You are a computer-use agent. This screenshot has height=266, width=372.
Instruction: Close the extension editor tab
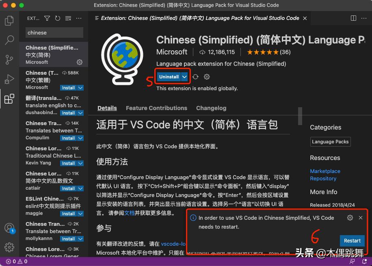pos(305,18)
